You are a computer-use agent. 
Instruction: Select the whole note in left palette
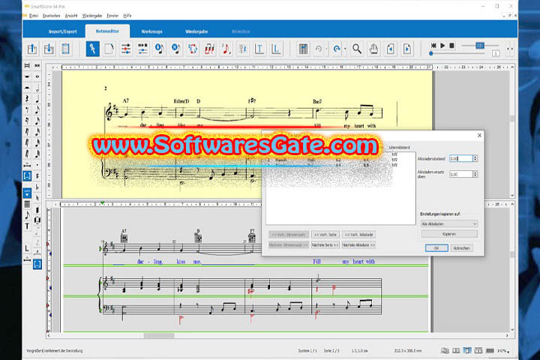coord(37,76)
